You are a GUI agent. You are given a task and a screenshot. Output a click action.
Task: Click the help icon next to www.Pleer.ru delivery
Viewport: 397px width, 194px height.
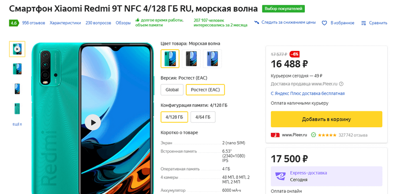point(341,84)
